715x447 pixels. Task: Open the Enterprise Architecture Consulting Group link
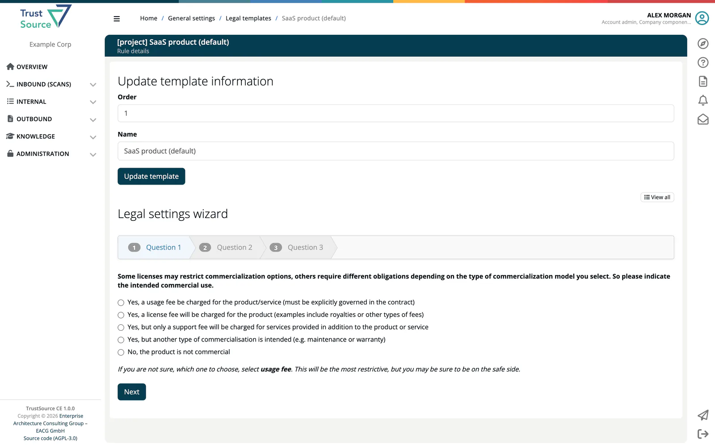point(50,423)
